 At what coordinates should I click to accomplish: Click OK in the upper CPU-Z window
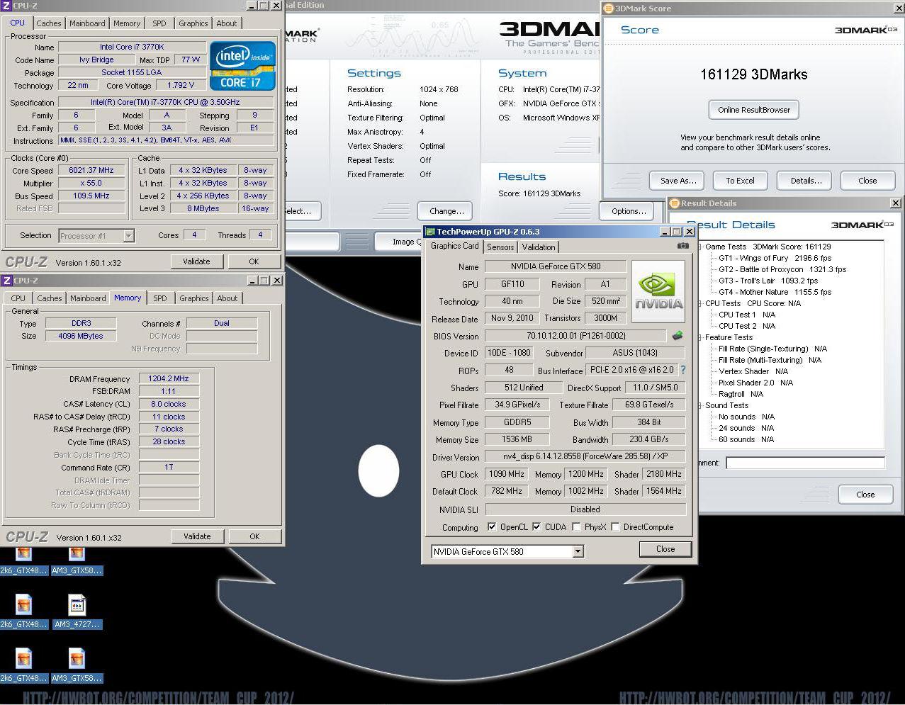pos(254,261)
